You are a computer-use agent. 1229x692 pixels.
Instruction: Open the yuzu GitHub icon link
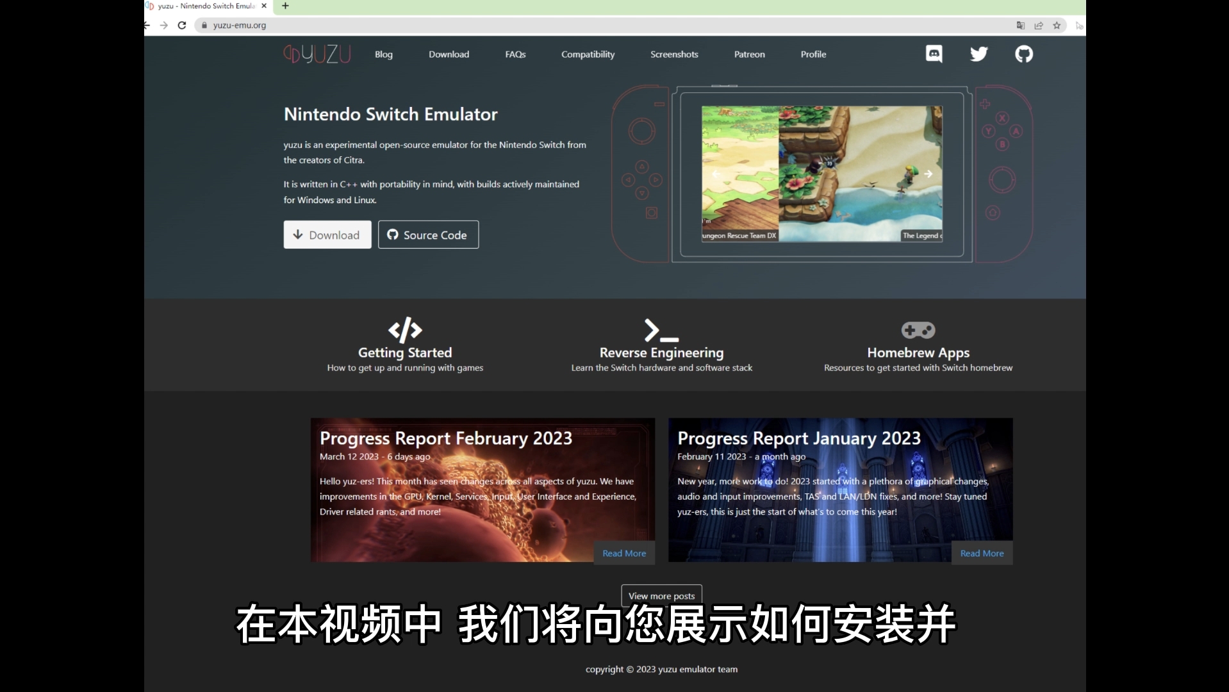tap(1023, 54)
